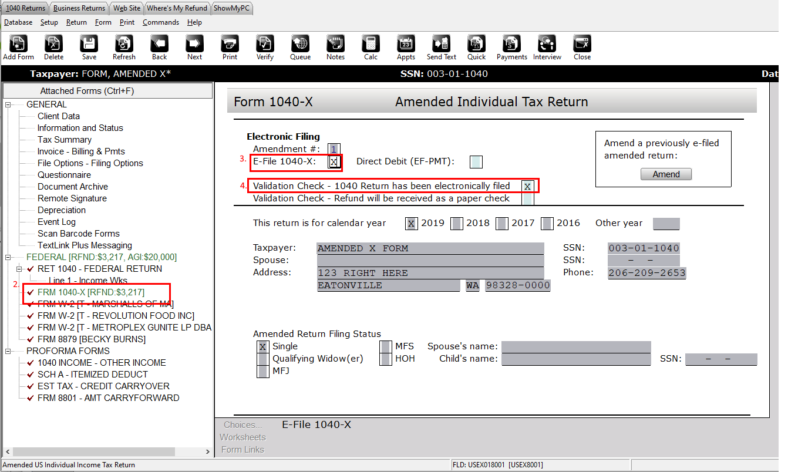
Task: Open SCH A - ITEMIZED DEDUCT form
Action: click(93, 375)
